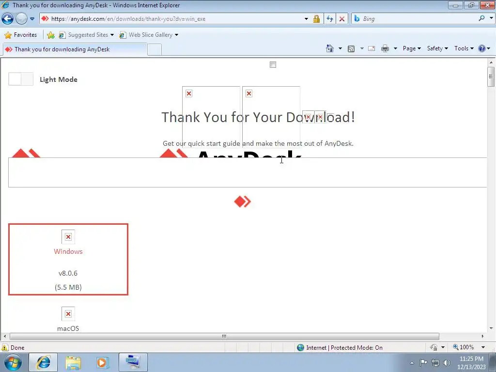This screenshot has width=496, height=372.
Task: Open the recent pages dropdown arrow
Action: (x=32, y=19)
